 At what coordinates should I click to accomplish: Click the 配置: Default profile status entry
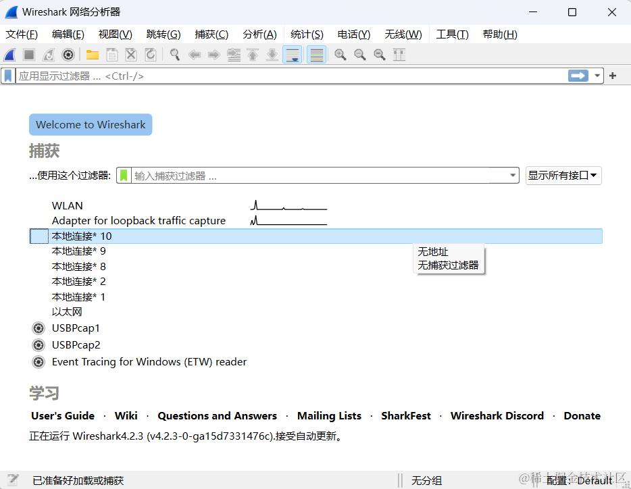tap(580, 480)
